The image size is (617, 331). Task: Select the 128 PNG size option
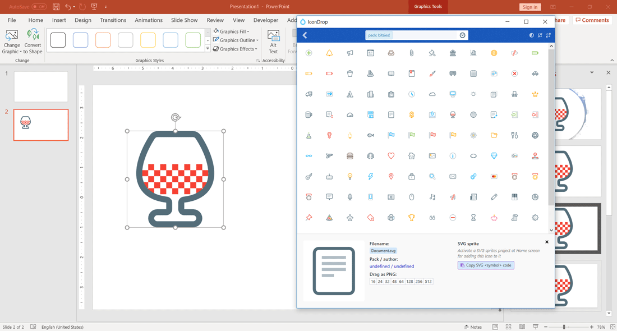tap(409, 282)
